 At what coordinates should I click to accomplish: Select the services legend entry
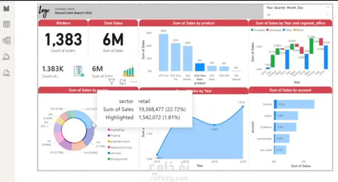[x=114, y=153]
